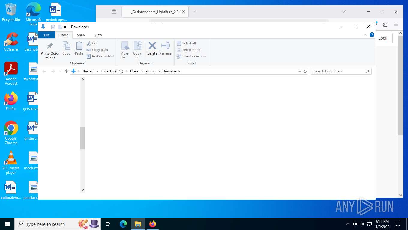
Task: Click Microsoft Edge in the taskbar
Action: pos(123,224)
